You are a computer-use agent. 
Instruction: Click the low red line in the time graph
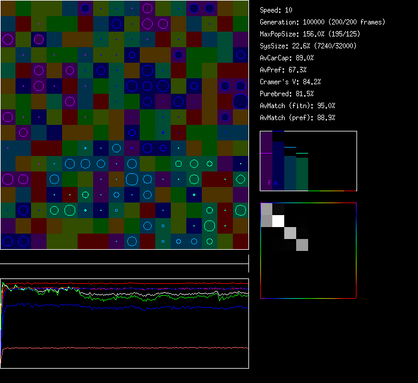[119, 347]
